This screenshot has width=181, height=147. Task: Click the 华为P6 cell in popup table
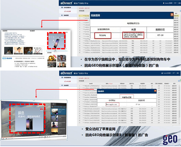click(x=103, y=36)
